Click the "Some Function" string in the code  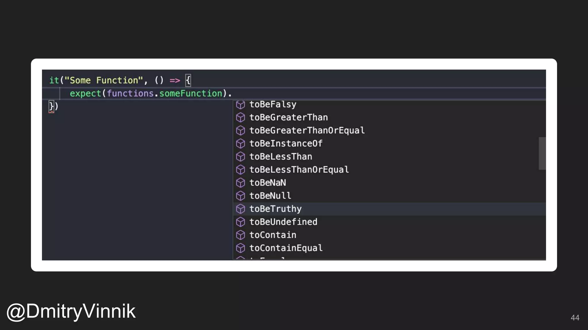[x=104, y=80]
